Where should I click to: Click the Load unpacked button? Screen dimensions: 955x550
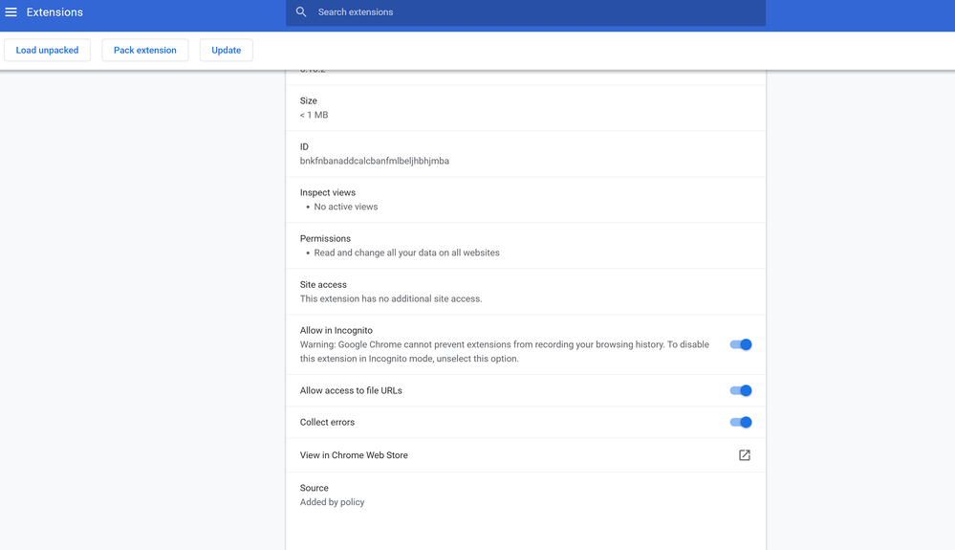coord(47,51)
